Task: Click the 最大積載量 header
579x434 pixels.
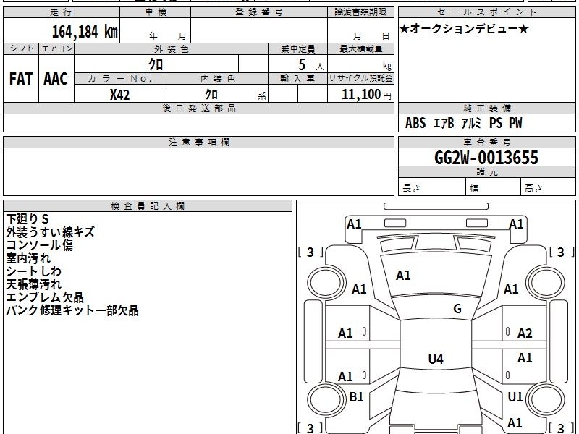Action: [x=360, y=48]
